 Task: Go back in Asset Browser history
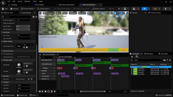click(132, 57)
